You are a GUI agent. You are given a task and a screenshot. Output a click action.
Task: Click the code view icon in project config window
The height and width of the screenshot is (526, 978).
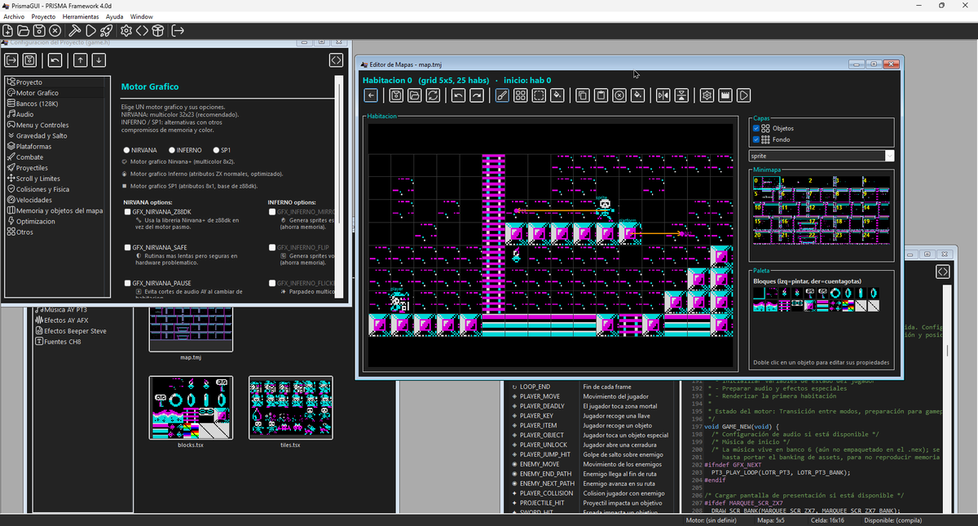[x=336, y=60]
